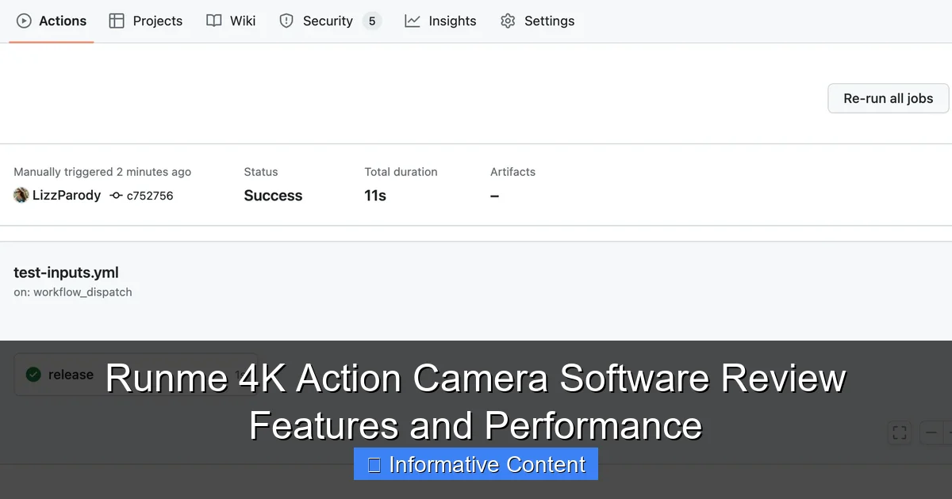Image resolution: width=952 pixels, height=499 pixels.
Task: Open the Actions tab
Action: pyautogui.click(x=51, y=21)
